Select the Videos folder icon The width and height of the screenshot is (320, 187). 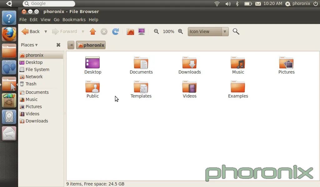189,87
